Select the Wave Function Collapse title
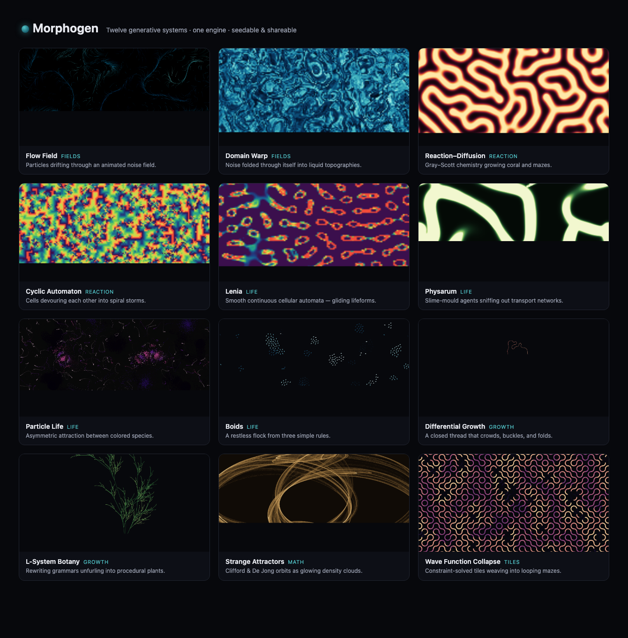Screen dimensions: 628x638 point(463,562)
